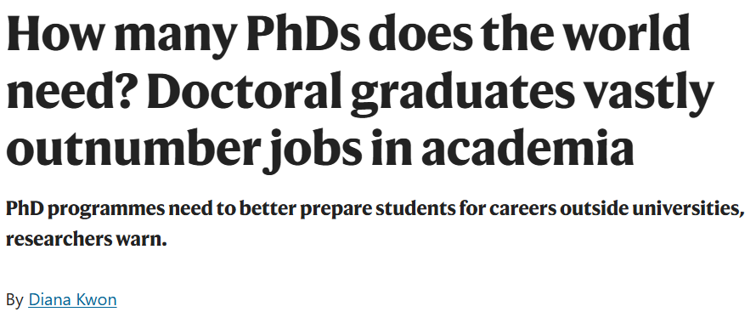Open the Diana Kwon author link
756x312 pixels.
point(72,299)
